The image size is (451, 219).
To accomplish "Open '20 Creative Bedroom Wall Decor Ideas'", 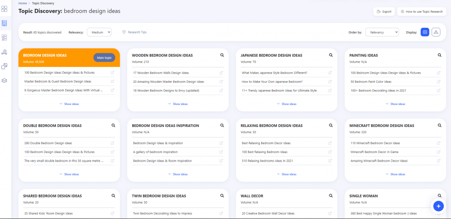I will (x=268, y=213).
